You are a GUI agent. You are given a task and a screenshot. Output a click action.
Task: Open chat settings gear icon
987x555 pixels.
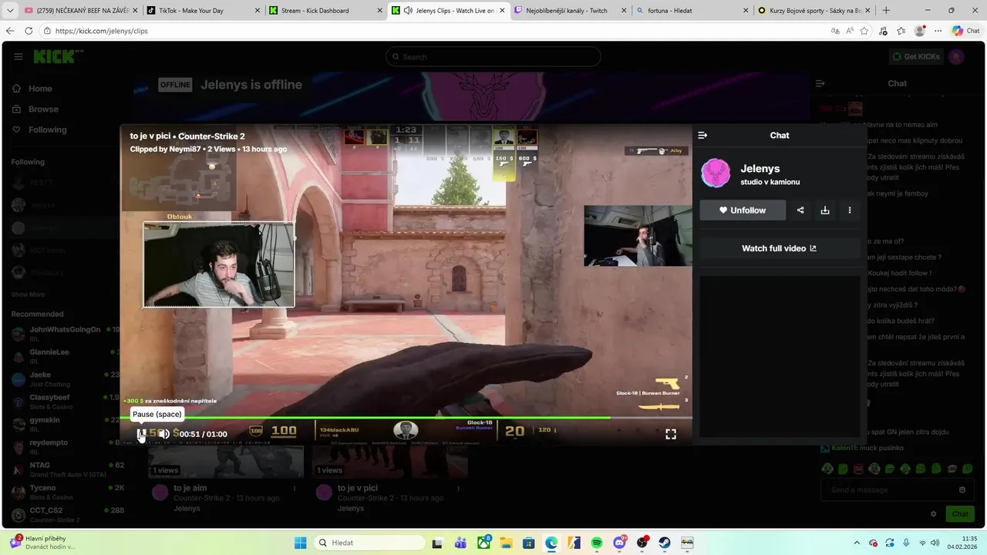click(933, 514)
